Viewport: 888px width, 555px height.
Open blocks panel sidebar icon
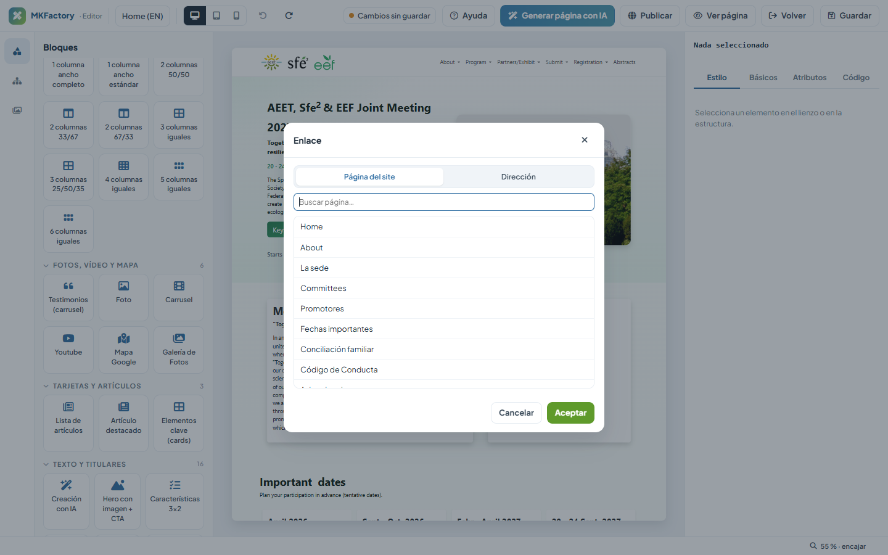17,51
